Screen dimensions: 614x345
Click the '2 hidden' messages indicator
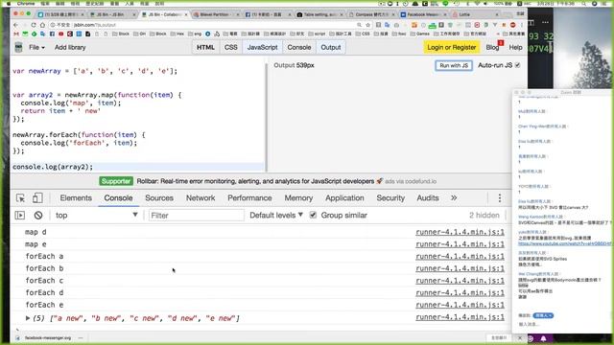pyautogui.click(x=484, y=215)
